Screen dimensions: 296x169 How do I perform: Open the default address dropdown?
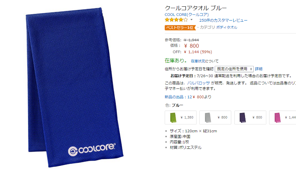[x=234, y=69]
